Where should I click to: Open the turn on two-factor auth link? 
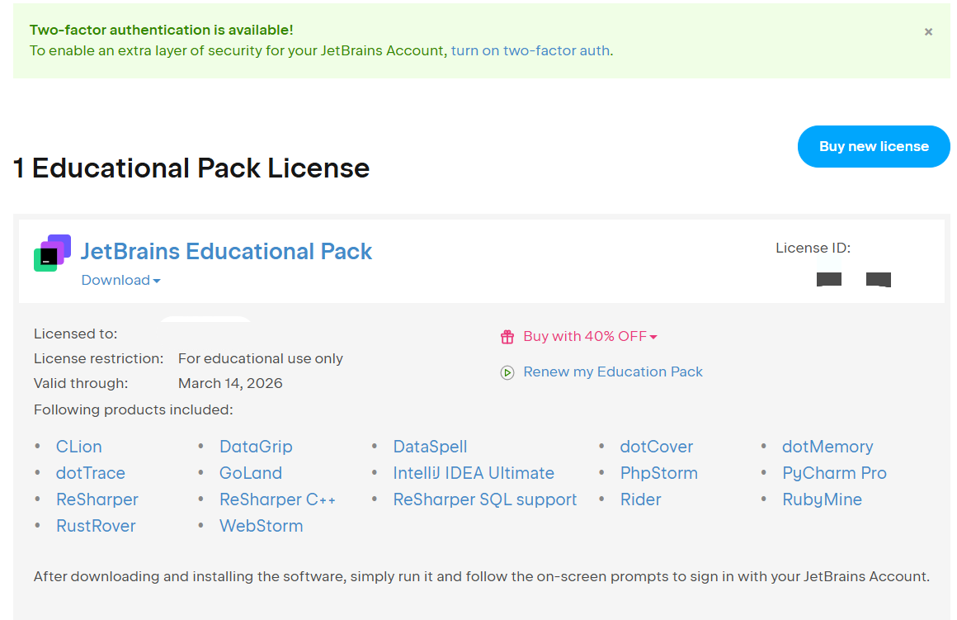click(530, 50)
